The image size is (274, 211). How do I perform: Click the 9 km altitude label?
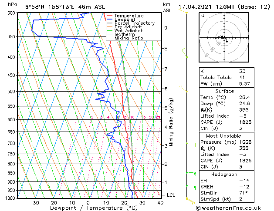166,28
